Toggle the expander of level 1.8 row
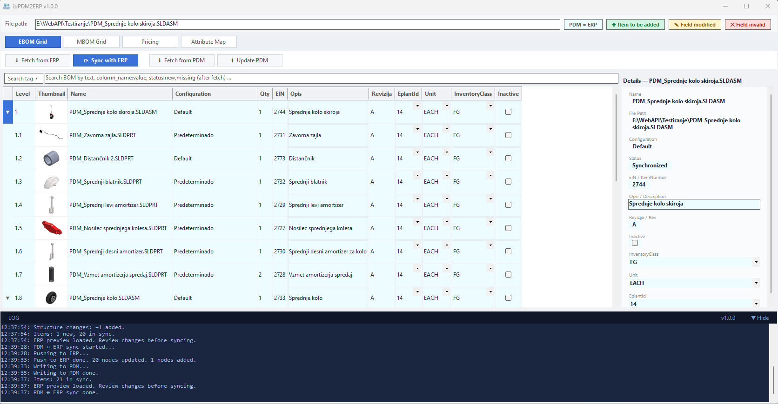The height and width of the screenshot is (404, 778). point(7,298)
